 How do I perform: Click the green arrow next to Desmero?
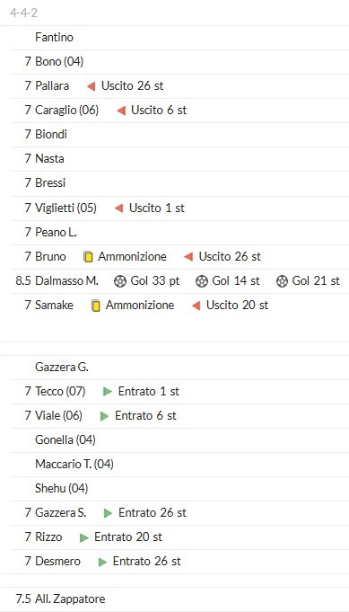[x=102, y=562]
